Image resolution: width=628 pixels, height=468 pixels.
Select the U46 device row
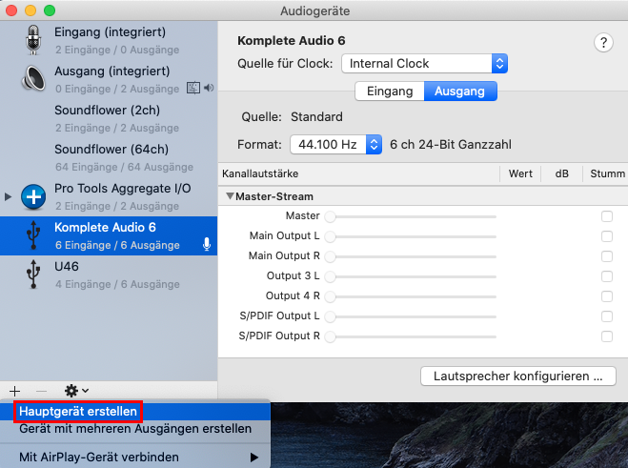tap(109, 275)
